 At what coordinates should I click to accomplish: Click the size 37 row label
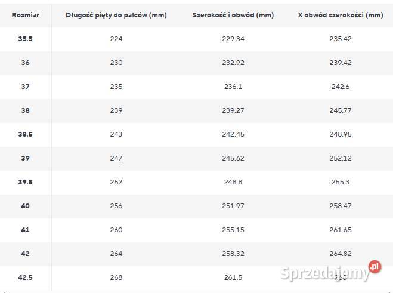[x=25, y=87]
